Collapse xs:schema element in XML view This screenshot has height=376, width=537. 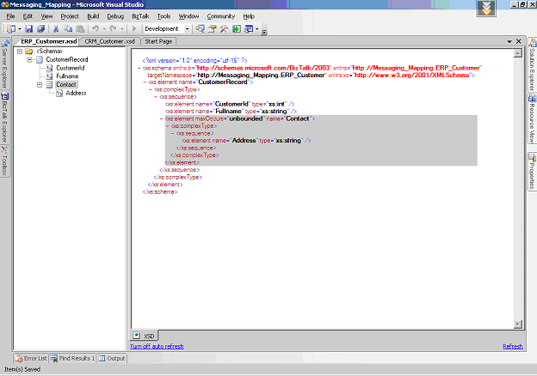(x=139, y=68)
